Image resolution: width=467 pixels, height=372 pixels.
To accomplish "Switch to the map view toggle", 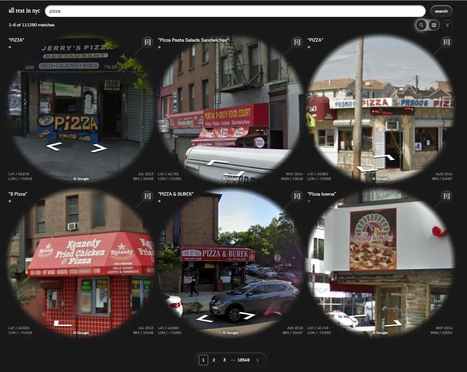I will tap(434, 25).
